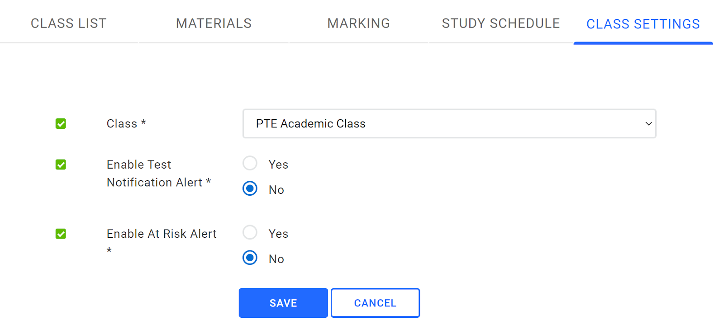Go to the MARKING tab
The width and height of the screenshot is (724, 329).
(x=358, y=23)
